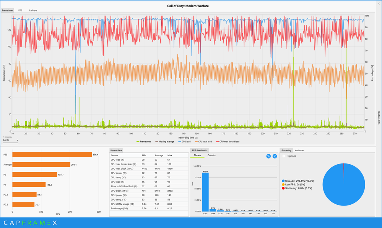Select the CPU max clock (MHz) row
382x228 pixels.
pyautogui.click(x=149, y=169)
